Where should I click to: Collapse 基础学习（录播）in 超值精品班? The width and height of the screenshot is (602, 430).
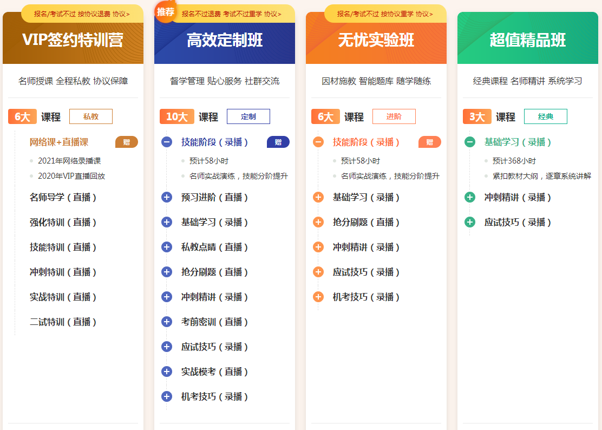(469, 140)
